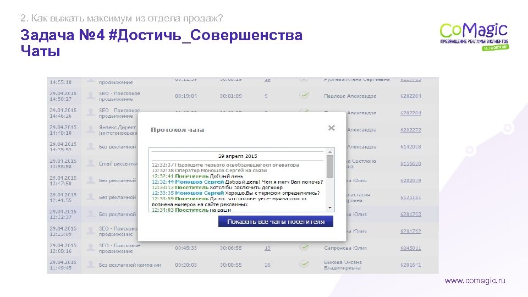Click visitor avatar icon in 14:40:10 row
Screen dimensions: 528x297
[x=90, y=129]
